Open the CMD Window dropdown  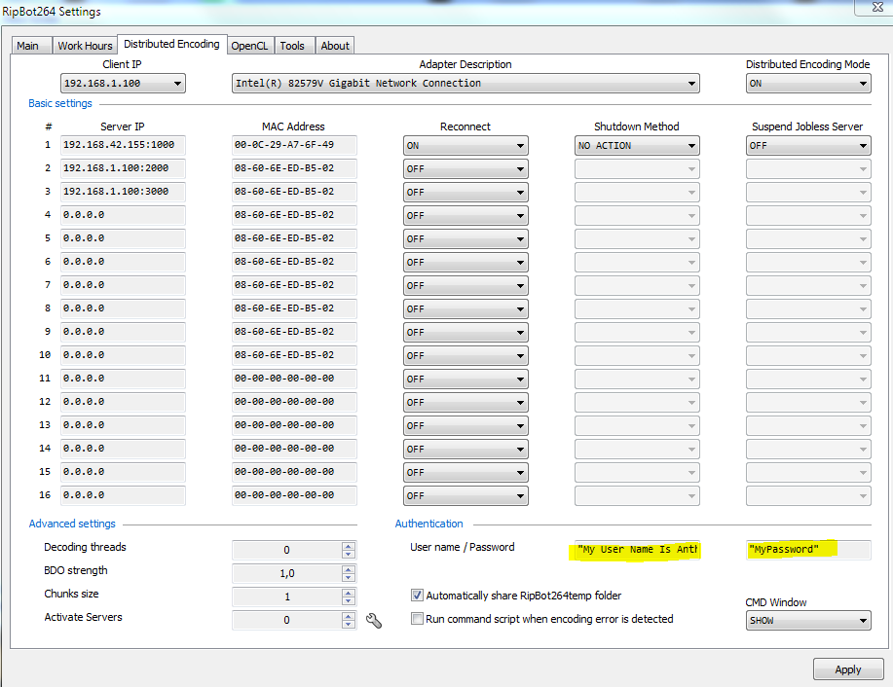pyautogui.click(x=808, y=621)
